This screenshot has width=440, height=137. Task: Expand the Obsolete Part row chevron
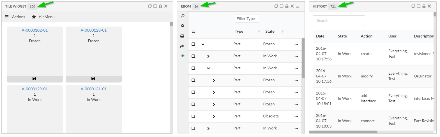(214, 116)
